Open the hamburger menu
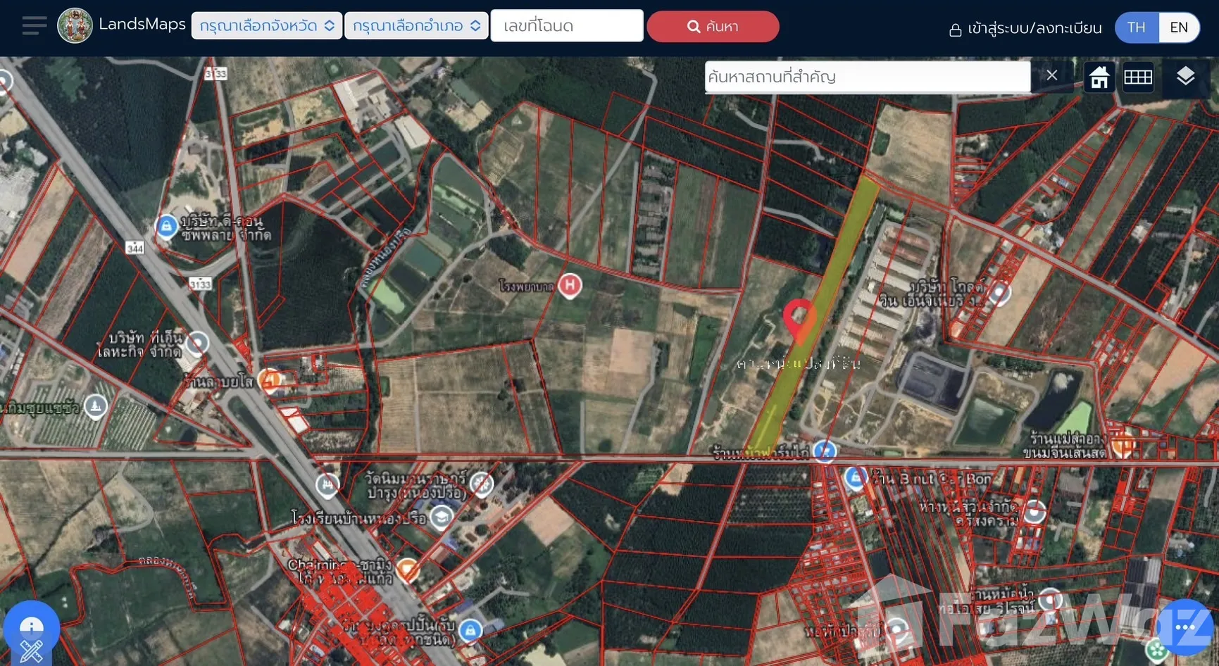Screen dimensions: 1219x666 tap(34, 26)
